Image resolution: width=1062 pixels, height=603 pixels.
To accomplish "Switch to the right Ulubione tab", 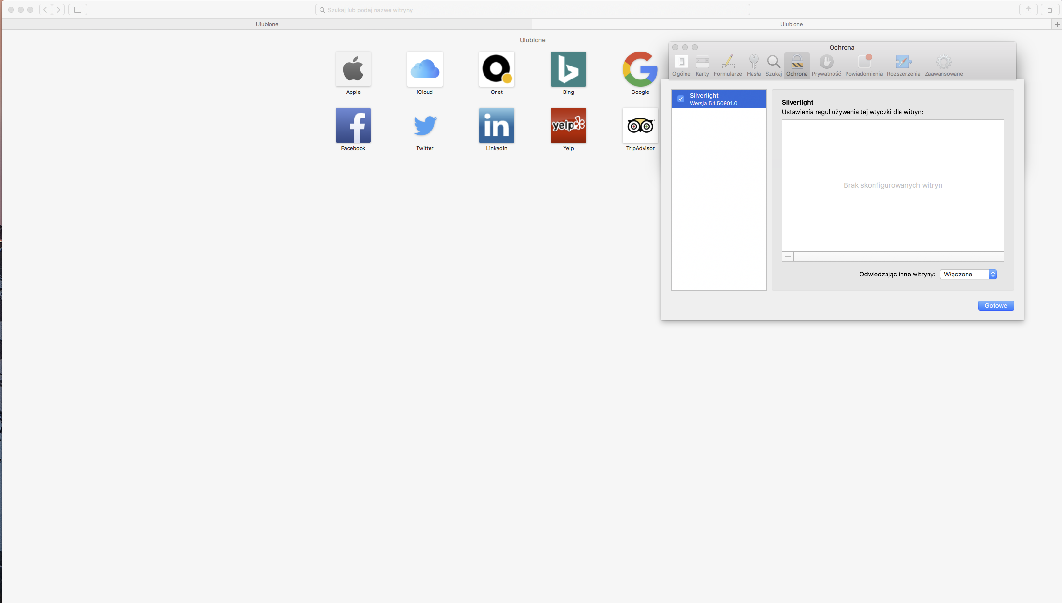I will [791, 24].
